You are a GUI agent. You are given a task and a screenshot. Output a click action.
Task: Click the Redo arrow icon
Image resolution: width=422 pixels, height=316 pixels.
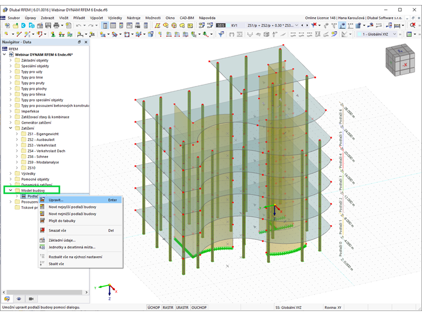(x=91, y=26)
